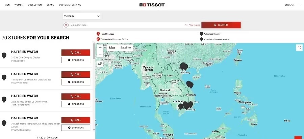Click the Tissot Official Customer Service pin
The image size is (304, 139).
click(x=98, y=39)
